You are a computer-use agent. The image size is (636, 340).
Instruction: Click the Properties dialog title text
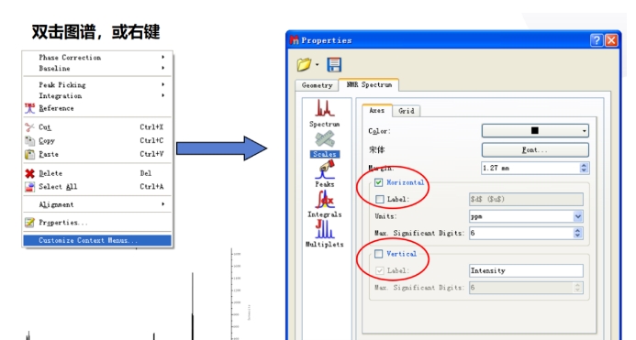point(327,40)
